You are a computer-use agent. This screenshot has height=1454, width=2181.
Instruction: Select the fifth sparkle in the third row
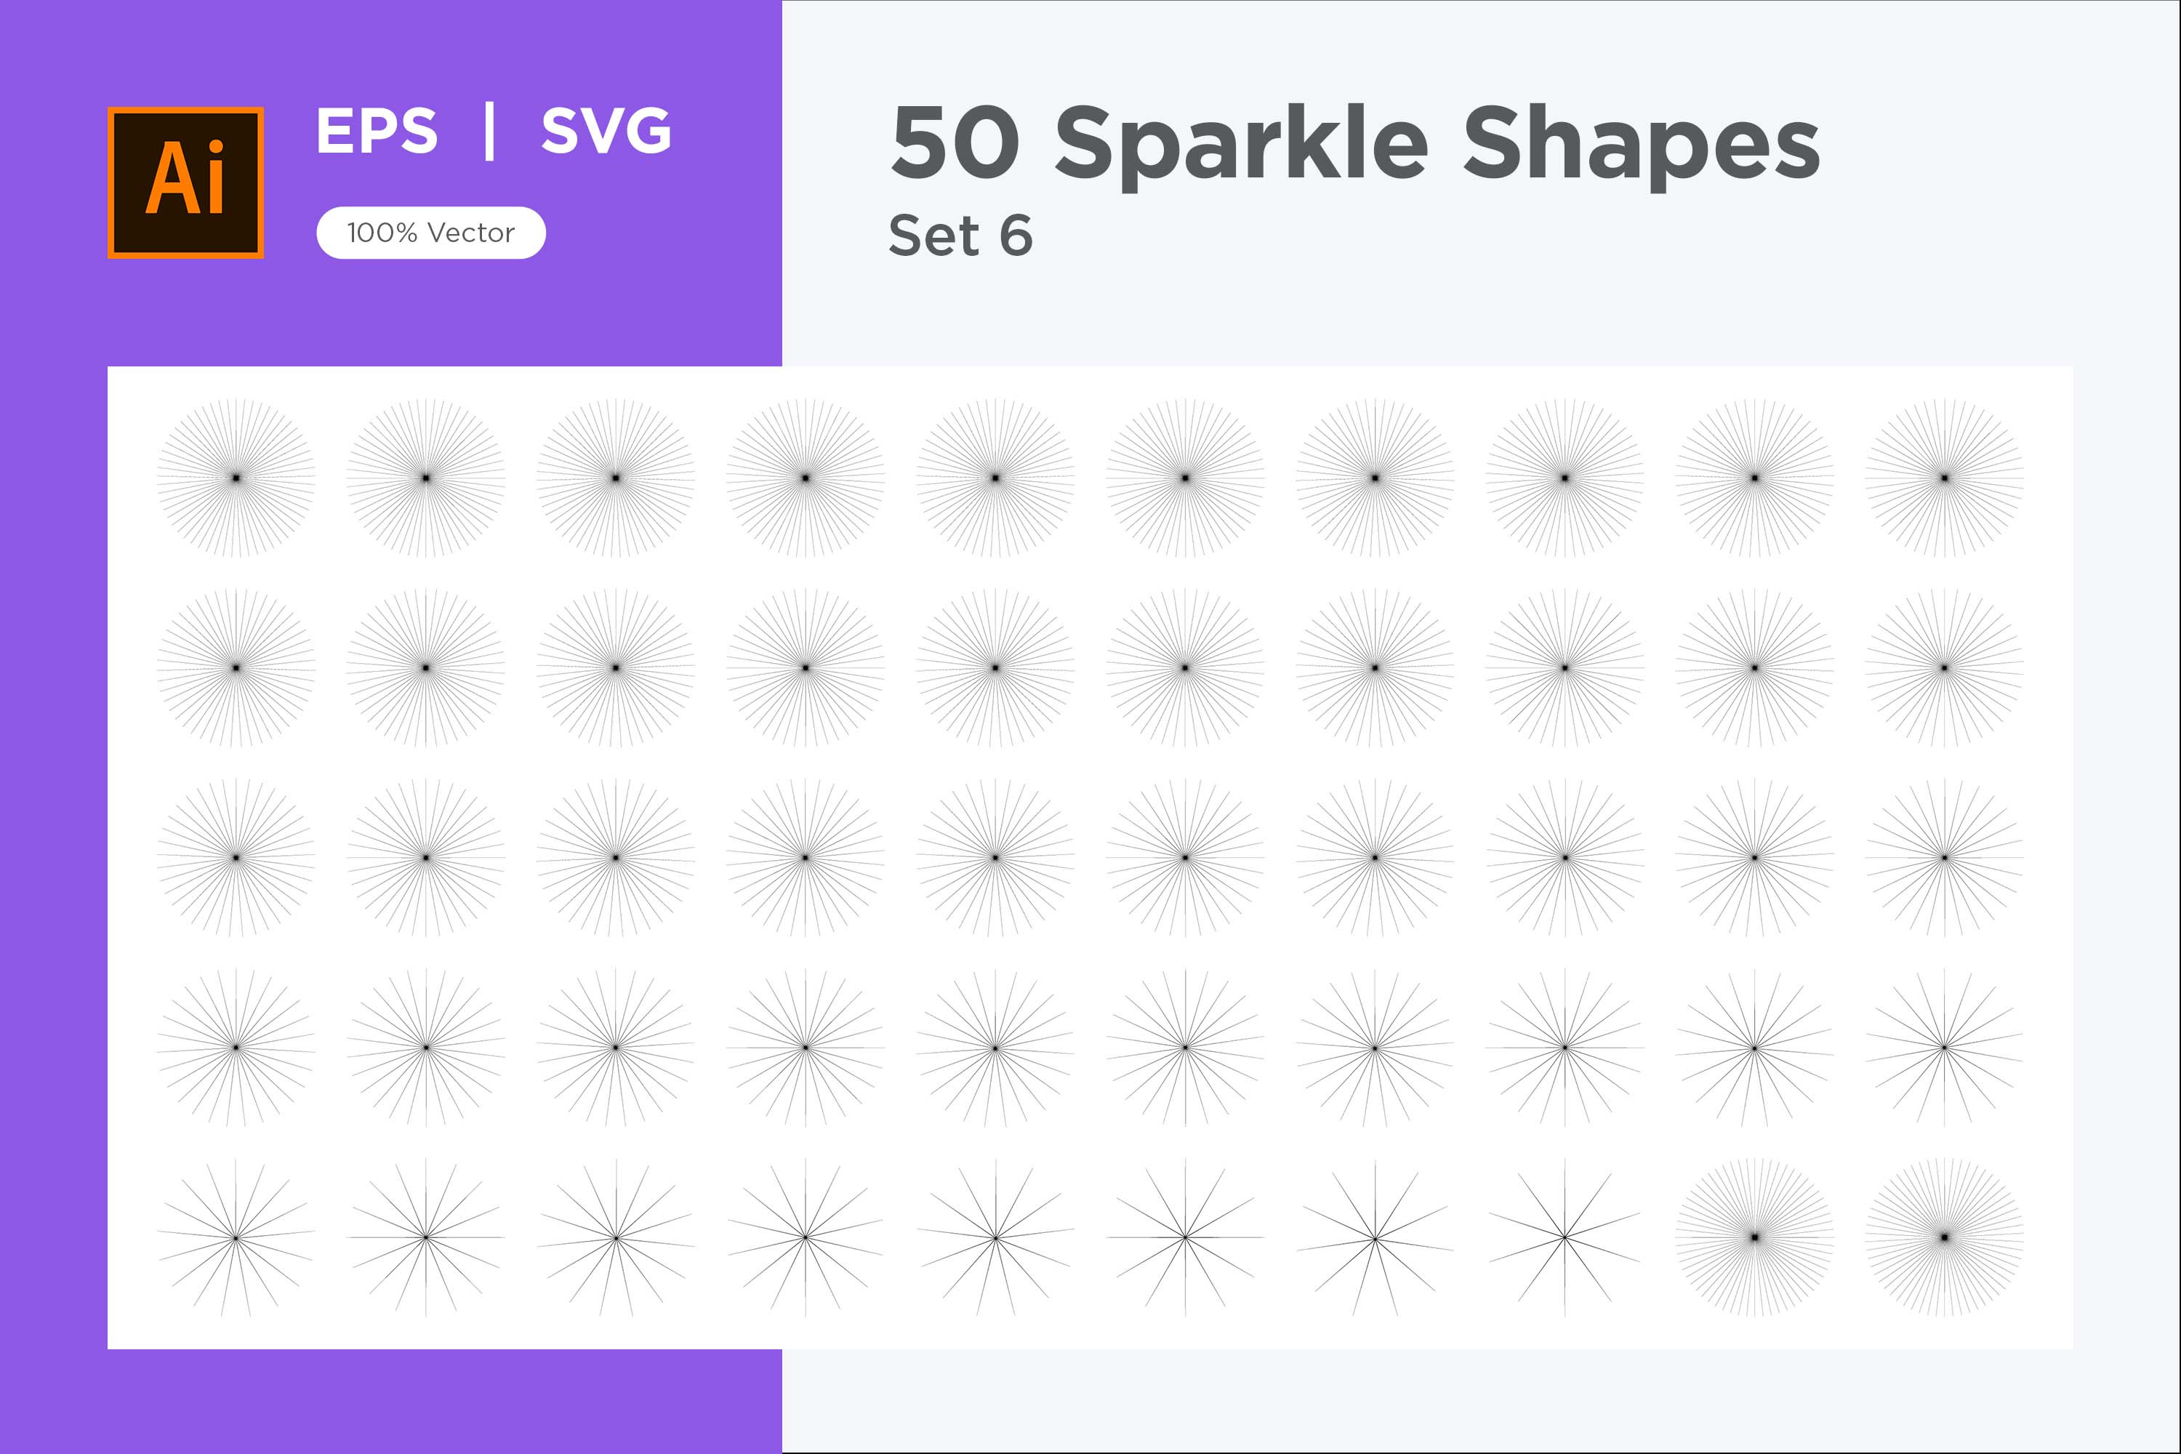pos(996,858)
